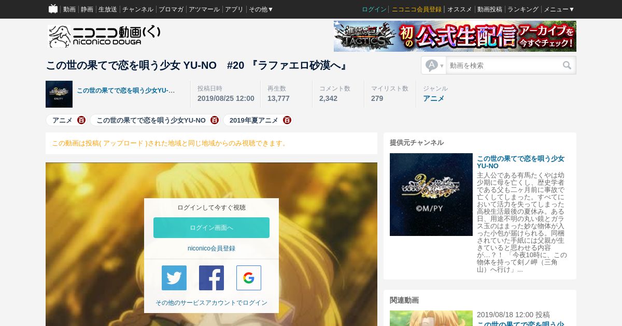Open the オススメ link
622x326 pixels.
[459, 9]
